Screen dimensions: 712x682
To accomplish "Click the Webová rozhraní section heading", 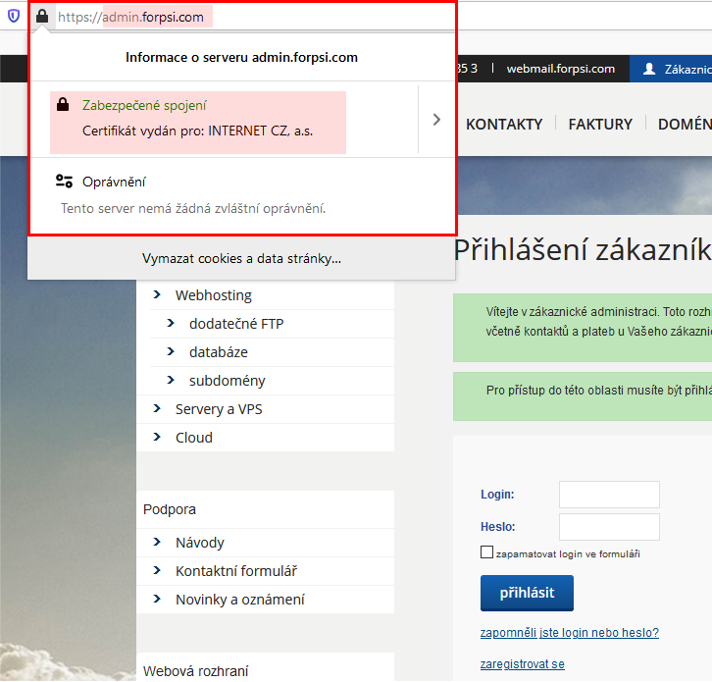I will pyautogui.click(x=196, y=671).
